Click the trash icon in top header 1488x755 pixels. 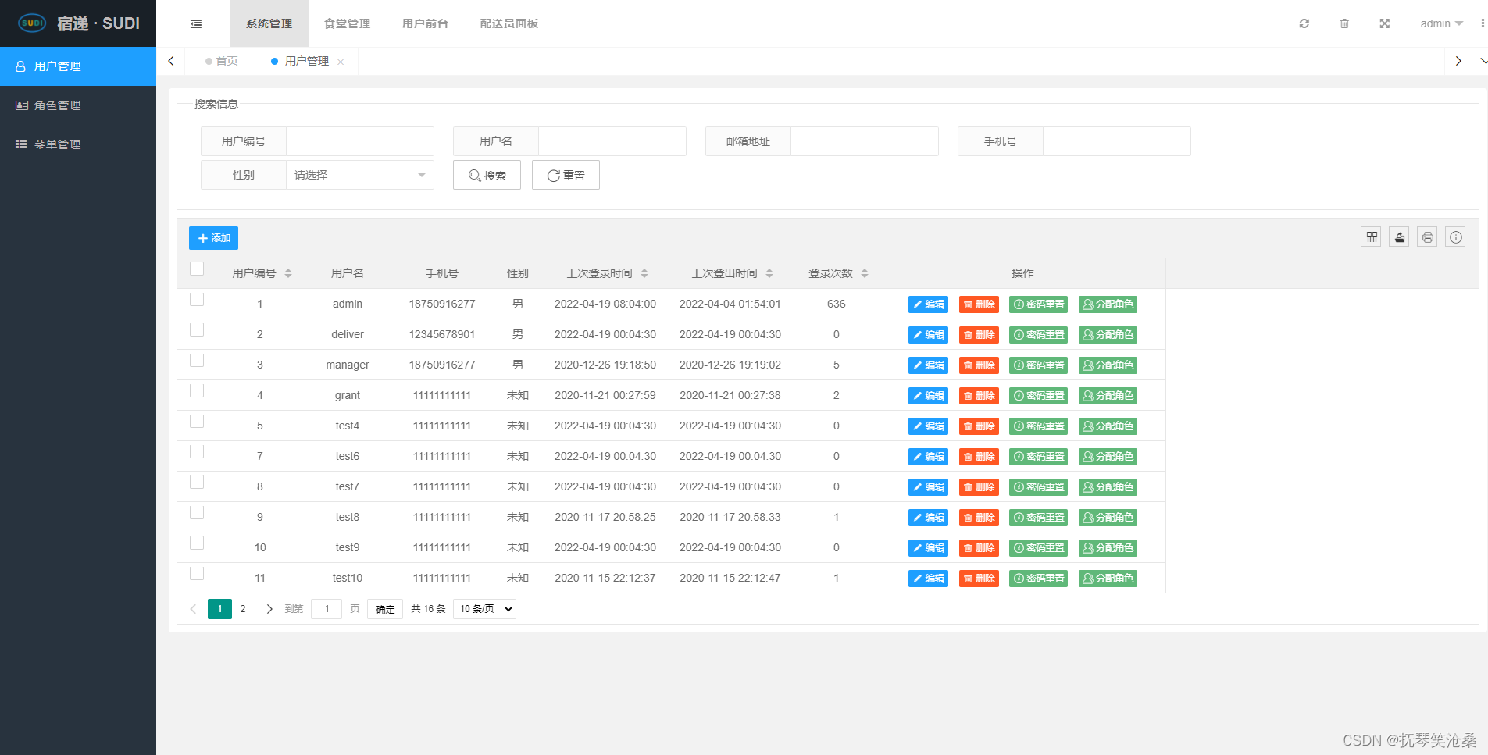(1344, 23)
